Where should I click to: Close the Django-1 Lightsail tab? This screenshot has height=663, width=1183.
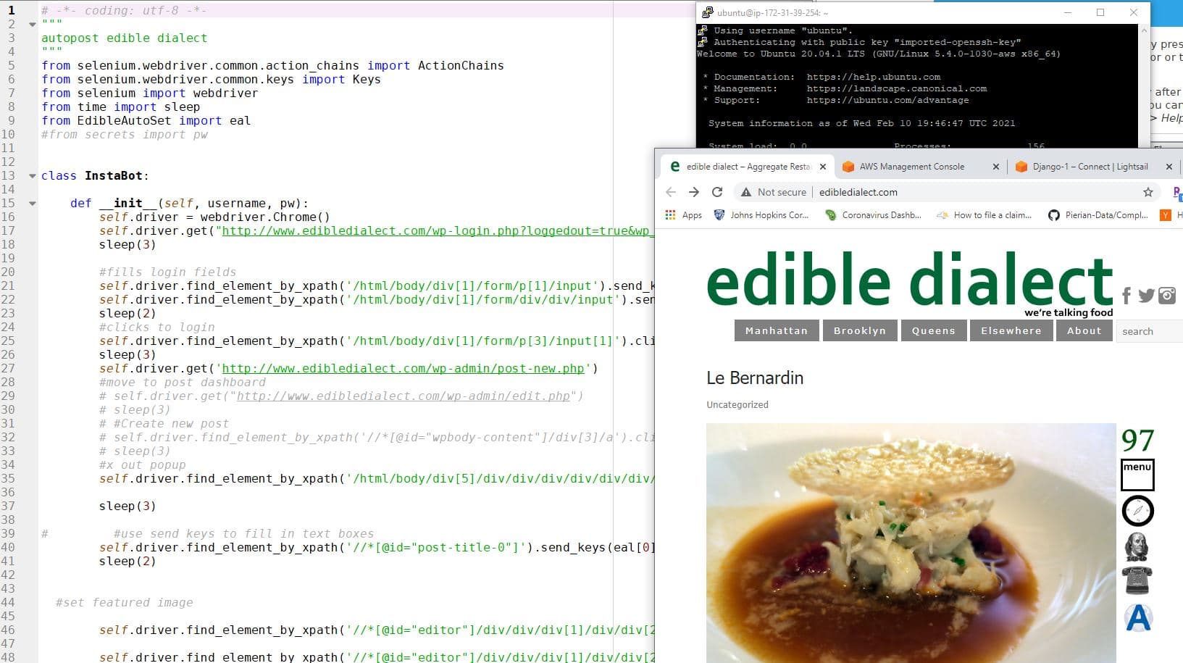(x=1169, y=167)
